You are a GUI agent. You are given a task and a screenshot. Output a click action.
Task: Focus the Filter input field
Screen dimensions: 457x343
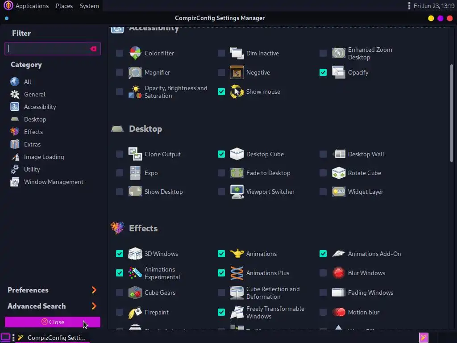click(x=53, y=49)
